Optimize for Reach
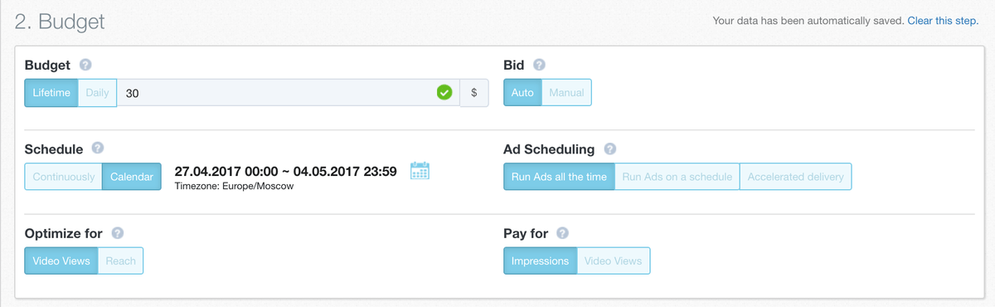 point(120,261)
